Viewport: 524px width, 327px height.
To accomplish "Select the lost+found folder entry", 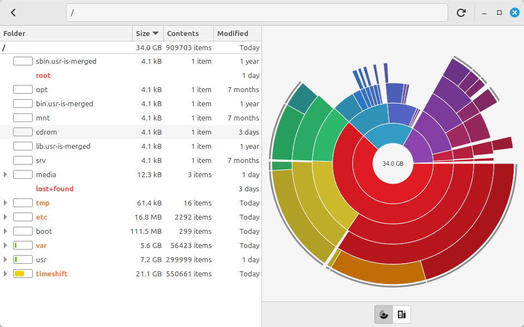I will tap(55, 189).
